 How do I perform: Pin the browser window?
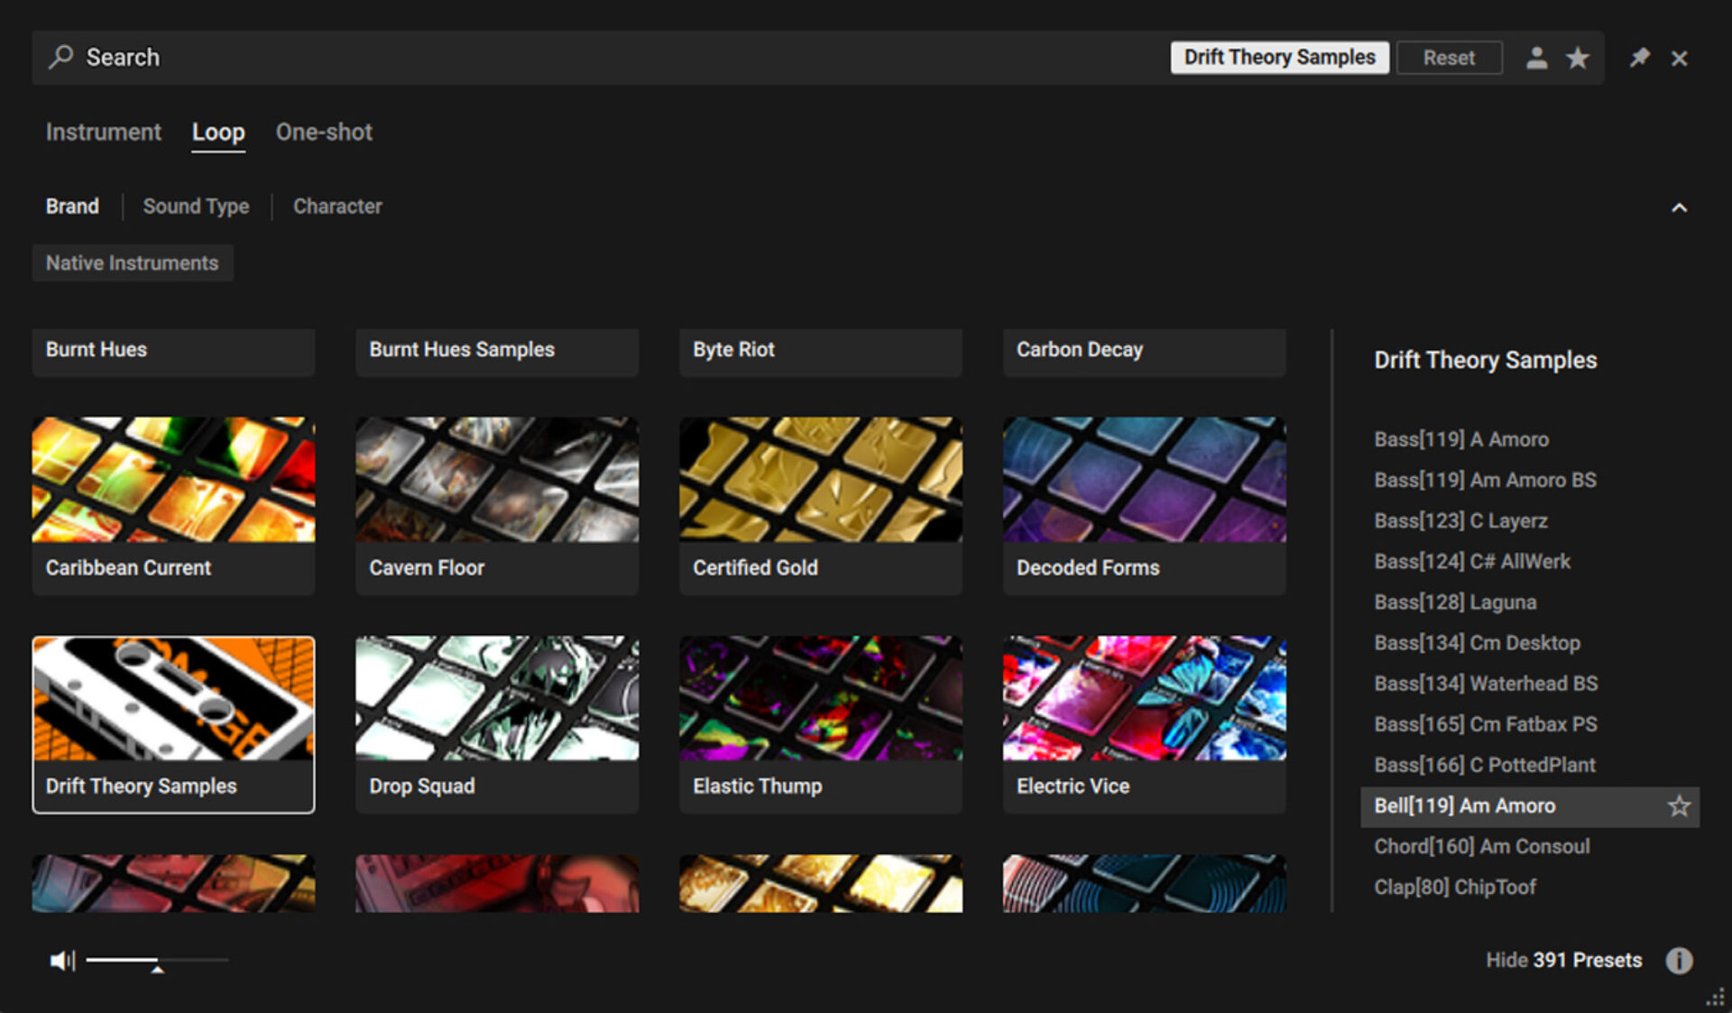click(x=1639, y=57)
